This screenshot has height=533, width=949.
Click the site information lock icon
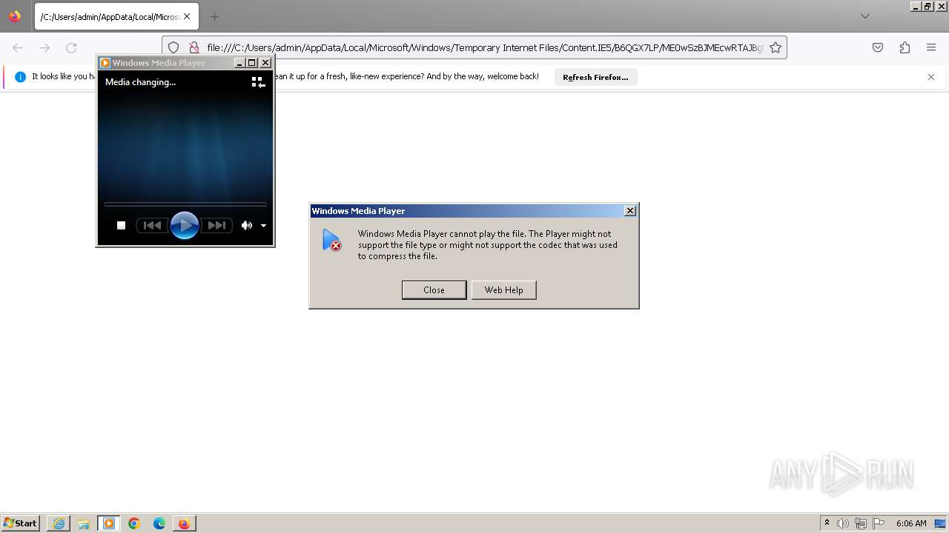coord(194,47)
